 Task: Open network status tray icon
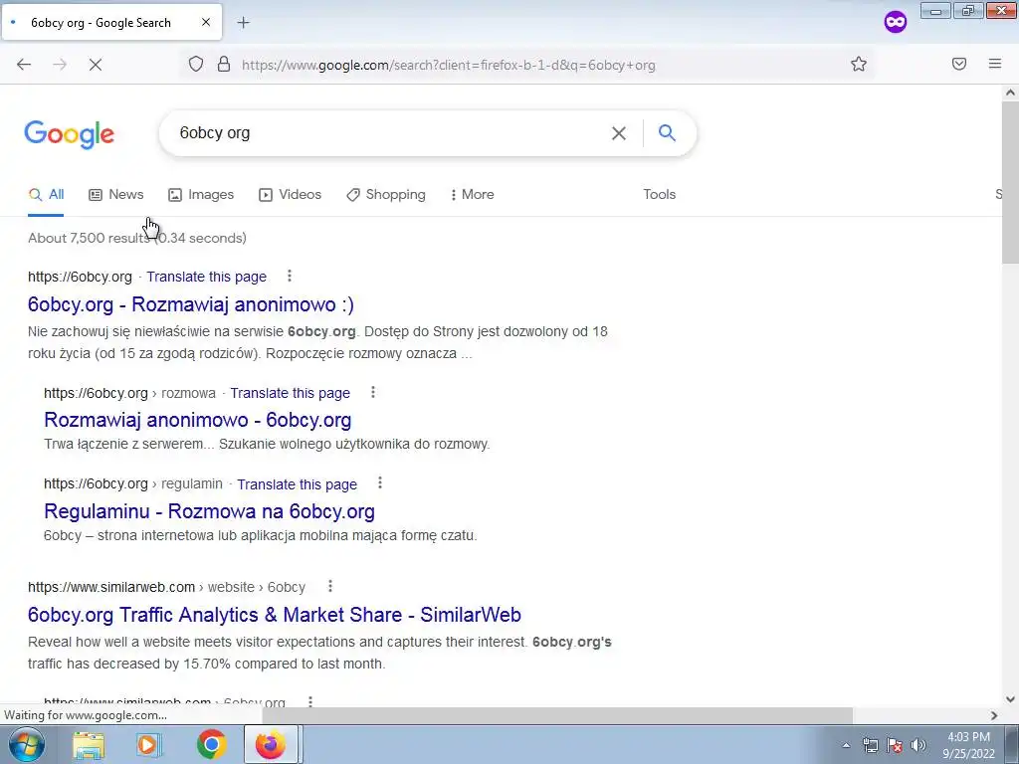click(870, 745)
